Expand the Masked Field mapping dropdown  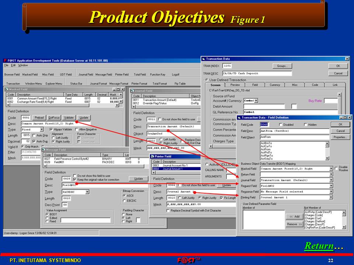click(331, 169)
